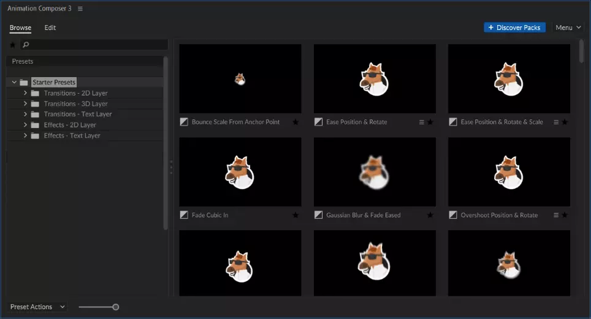Click the Transitions - 3D Layer folder icon

click(35, 103)
